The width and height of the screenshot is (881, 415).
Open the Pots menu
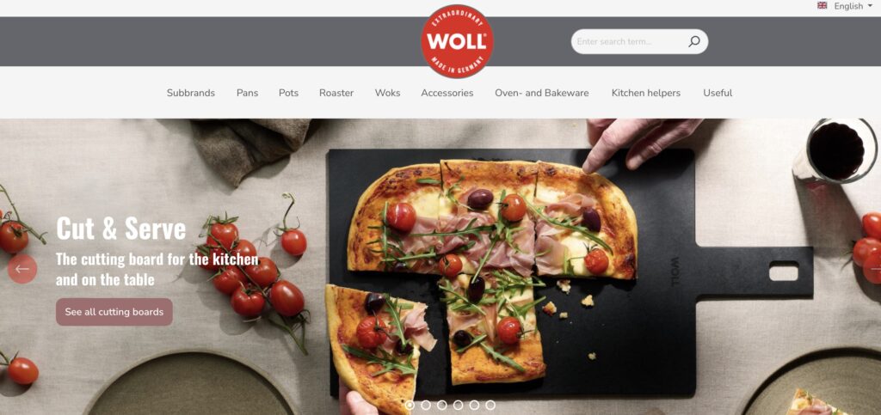coord(289,93)
